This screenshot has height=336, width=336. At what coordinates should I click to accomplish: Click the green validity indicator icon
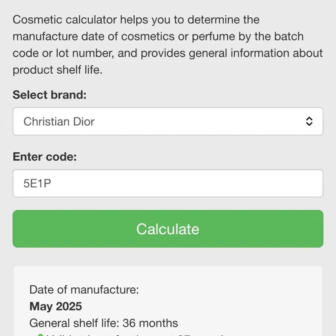pos(40,334)
